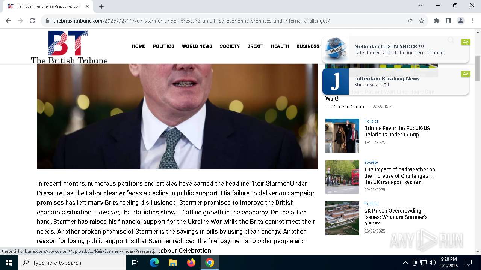The height and width of the screenshot is (270, 481).
Task: Click The British Tribune logo
Action: [x=69, y=47]
